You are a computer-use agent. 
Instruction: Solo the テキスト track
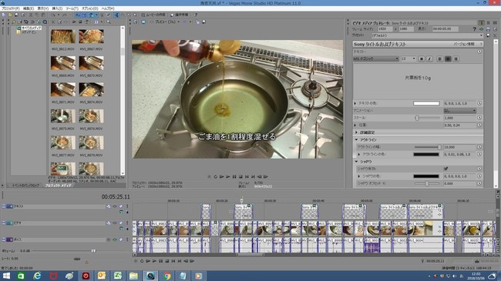pos(127,206)
